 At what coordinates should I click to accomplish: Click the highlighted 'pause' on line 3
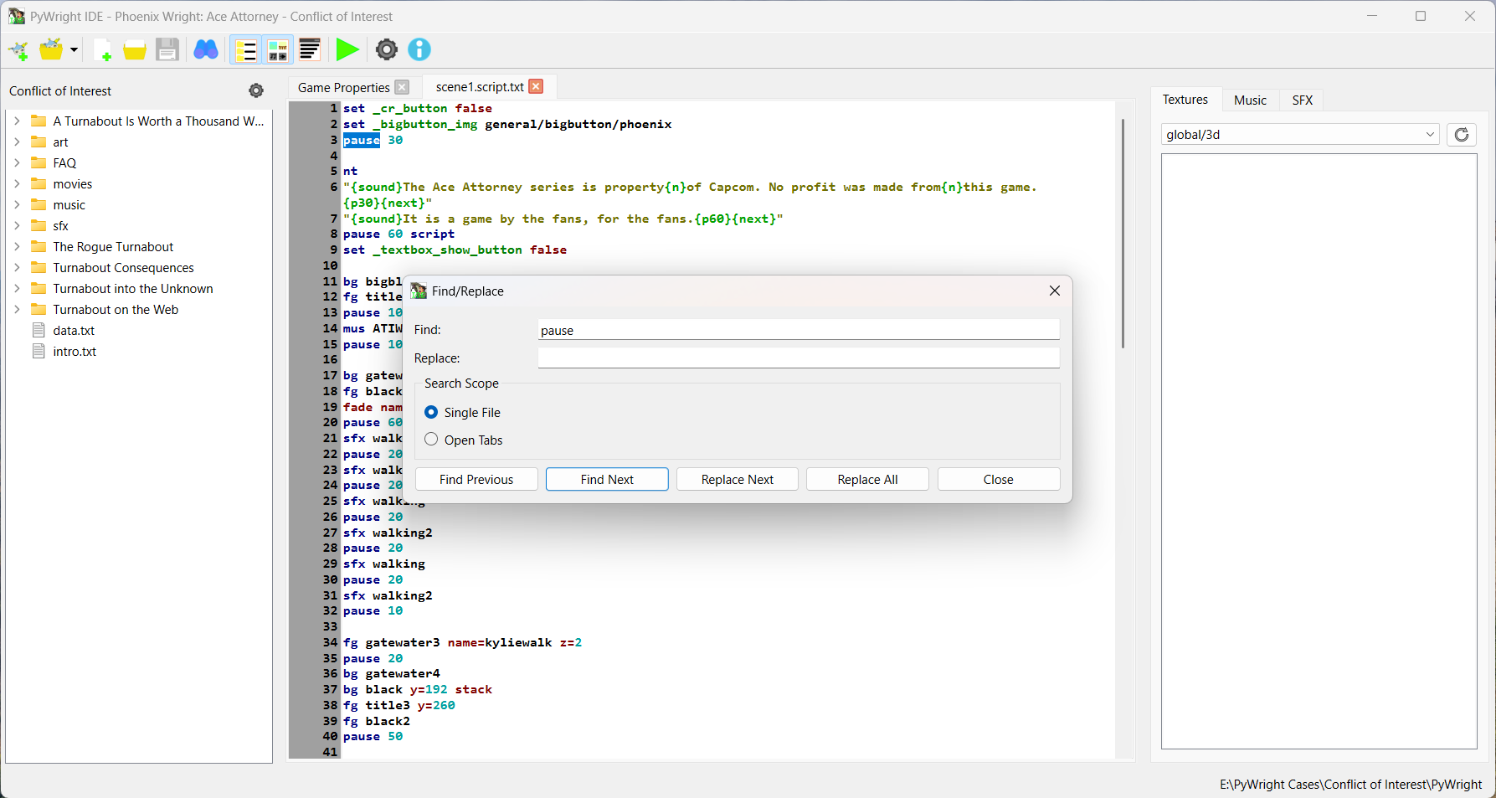pos(362,140)
